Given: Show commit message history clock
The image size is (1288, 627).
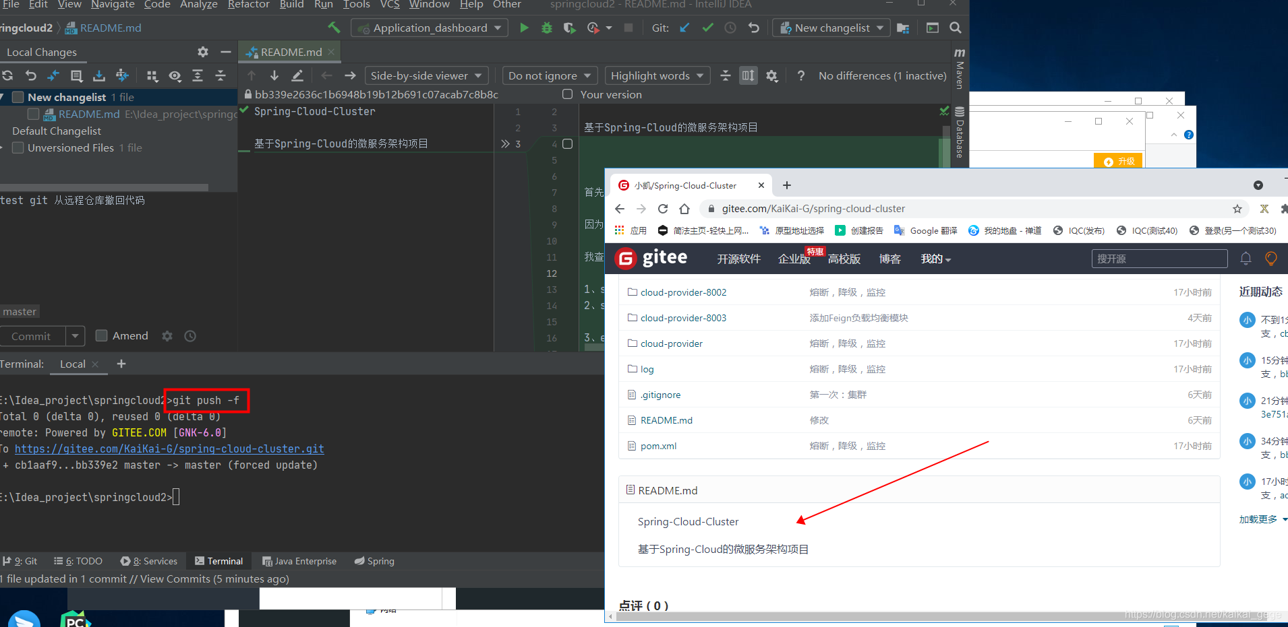Looking at the screenshot, I should [x=190, y=335].
